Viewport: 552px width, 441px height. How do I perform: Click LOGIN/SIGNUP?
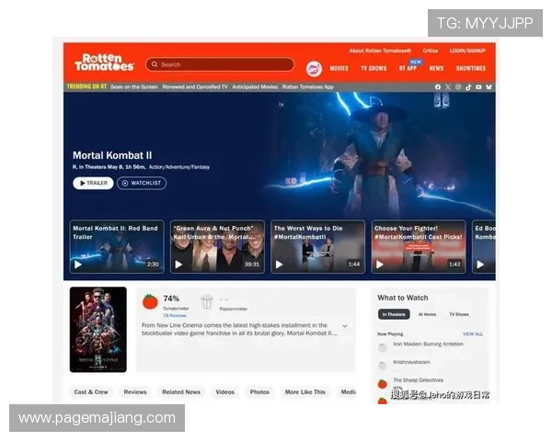point(467,51)
